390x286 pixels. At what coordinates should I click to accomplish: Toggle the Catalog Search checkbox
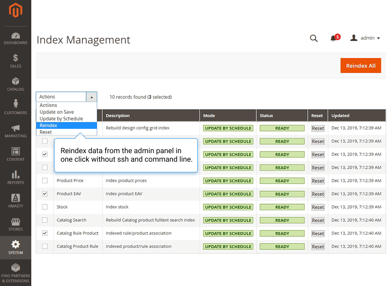click(45, 220)
